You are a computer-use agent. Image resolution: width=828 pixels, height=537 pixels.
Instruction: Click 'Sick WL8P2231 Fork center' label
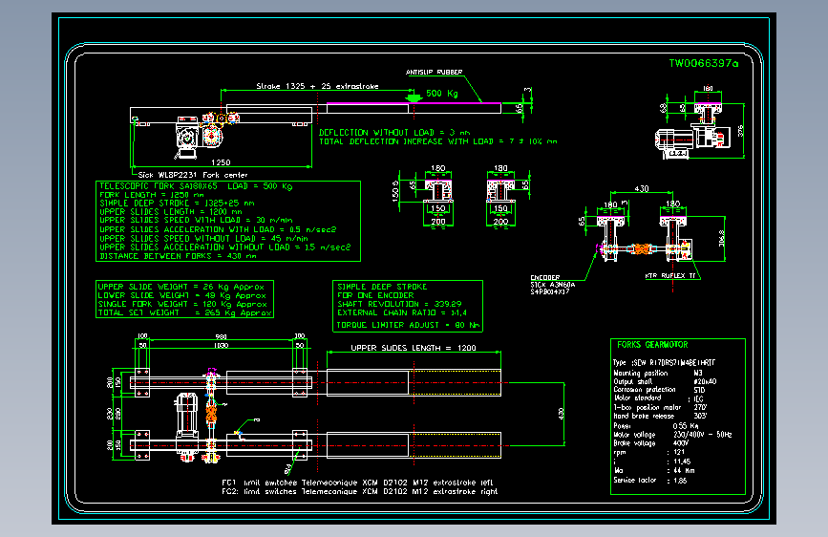(193, 175)
